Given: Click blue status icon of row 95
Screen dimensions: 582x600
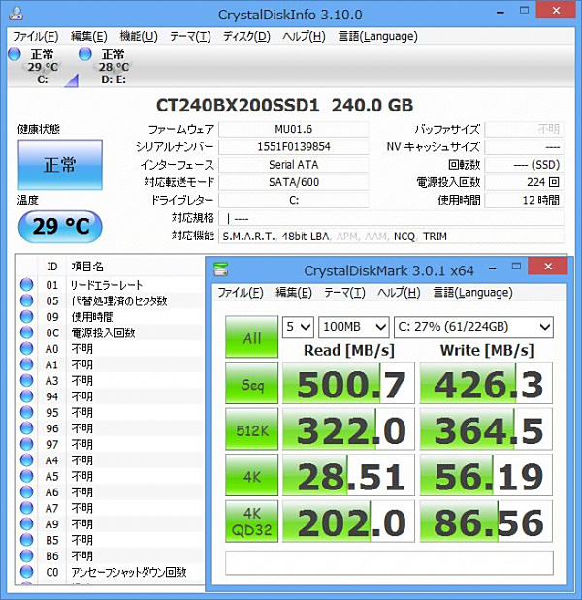Looking at the screenshot, I should tap(26, 412).
